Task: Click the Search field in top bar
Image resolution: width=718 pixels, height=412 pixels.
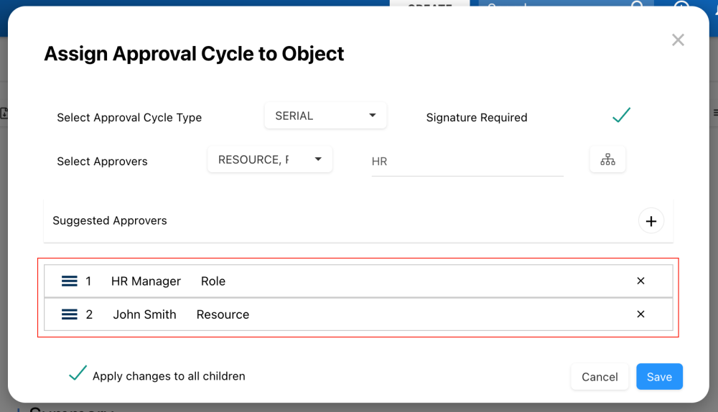Action: click(x=553, y=6)
